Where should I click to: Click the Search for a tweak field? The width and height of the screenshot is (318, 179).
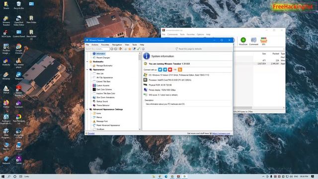(x=97, y=49)
